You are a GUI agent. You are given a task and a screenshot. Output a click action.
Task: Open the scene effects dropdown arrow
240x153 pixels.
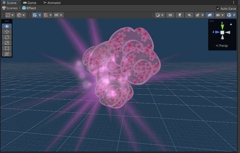pyautogui.click(x=203, y=15)
